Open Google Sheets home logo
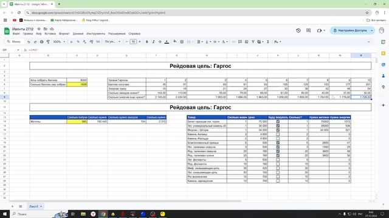This screenshot has width=389, height=218. pyautogui.click(x=7, y=31)
